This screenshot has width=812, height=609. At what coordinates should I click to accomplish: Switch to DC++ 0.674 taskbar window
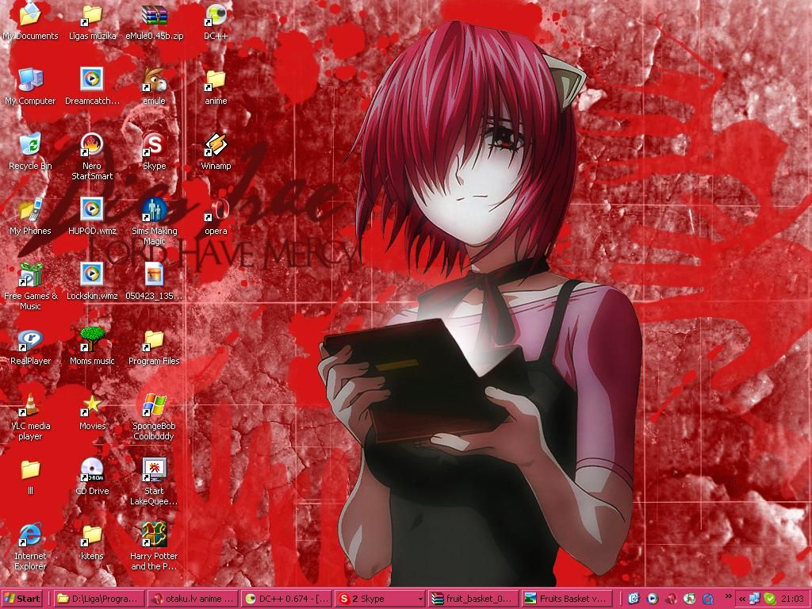286,599
